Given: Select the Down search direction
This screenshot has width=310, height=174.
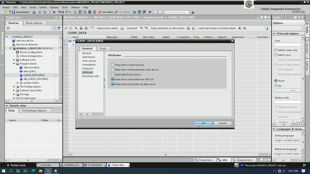Looking at the screenshot, I should 276,81.
